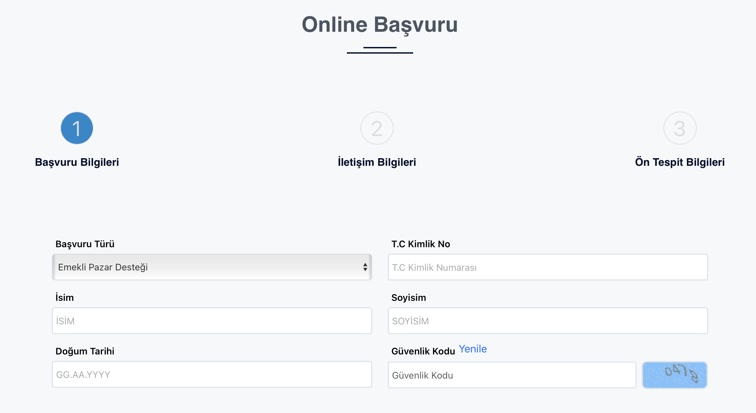756x413 pixels.
Task: Click the Online Başvuru page heading
Action: tap(380, 24)
